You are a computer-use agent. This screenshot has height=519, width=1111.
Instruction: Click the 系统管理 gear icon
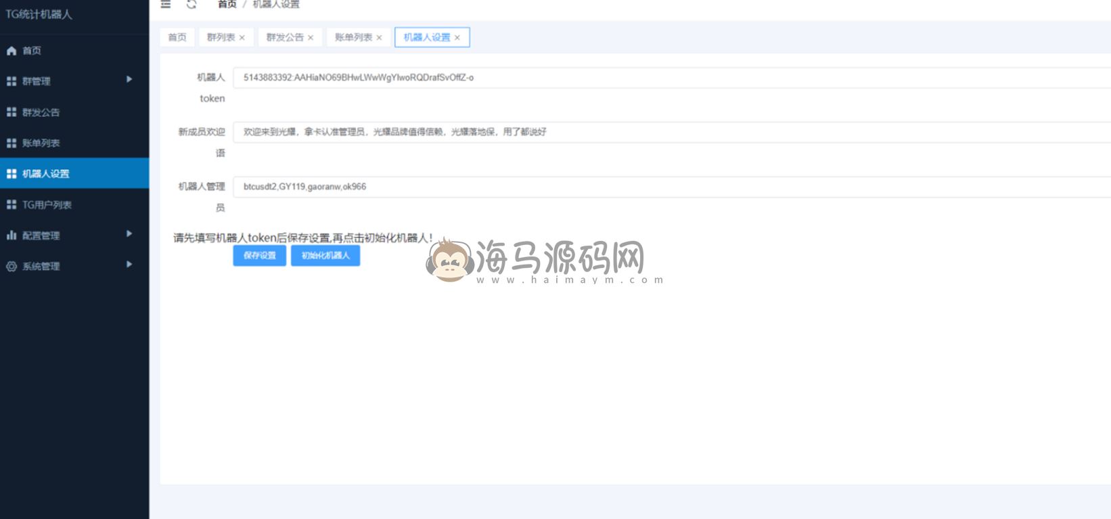[12, 267]
